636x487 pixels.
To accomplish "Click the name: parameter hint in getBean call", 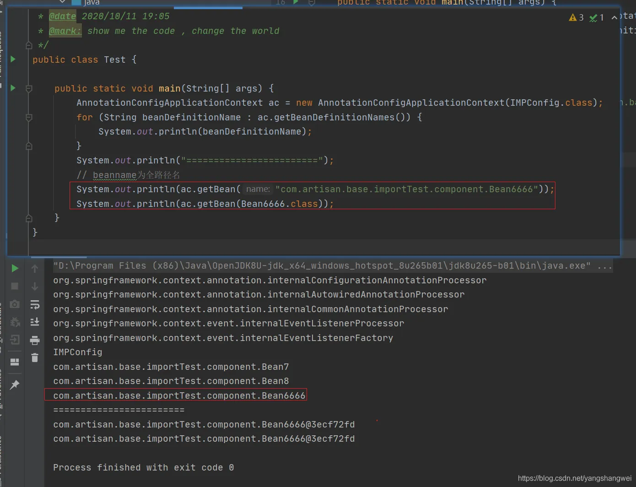I will point(258,189).
